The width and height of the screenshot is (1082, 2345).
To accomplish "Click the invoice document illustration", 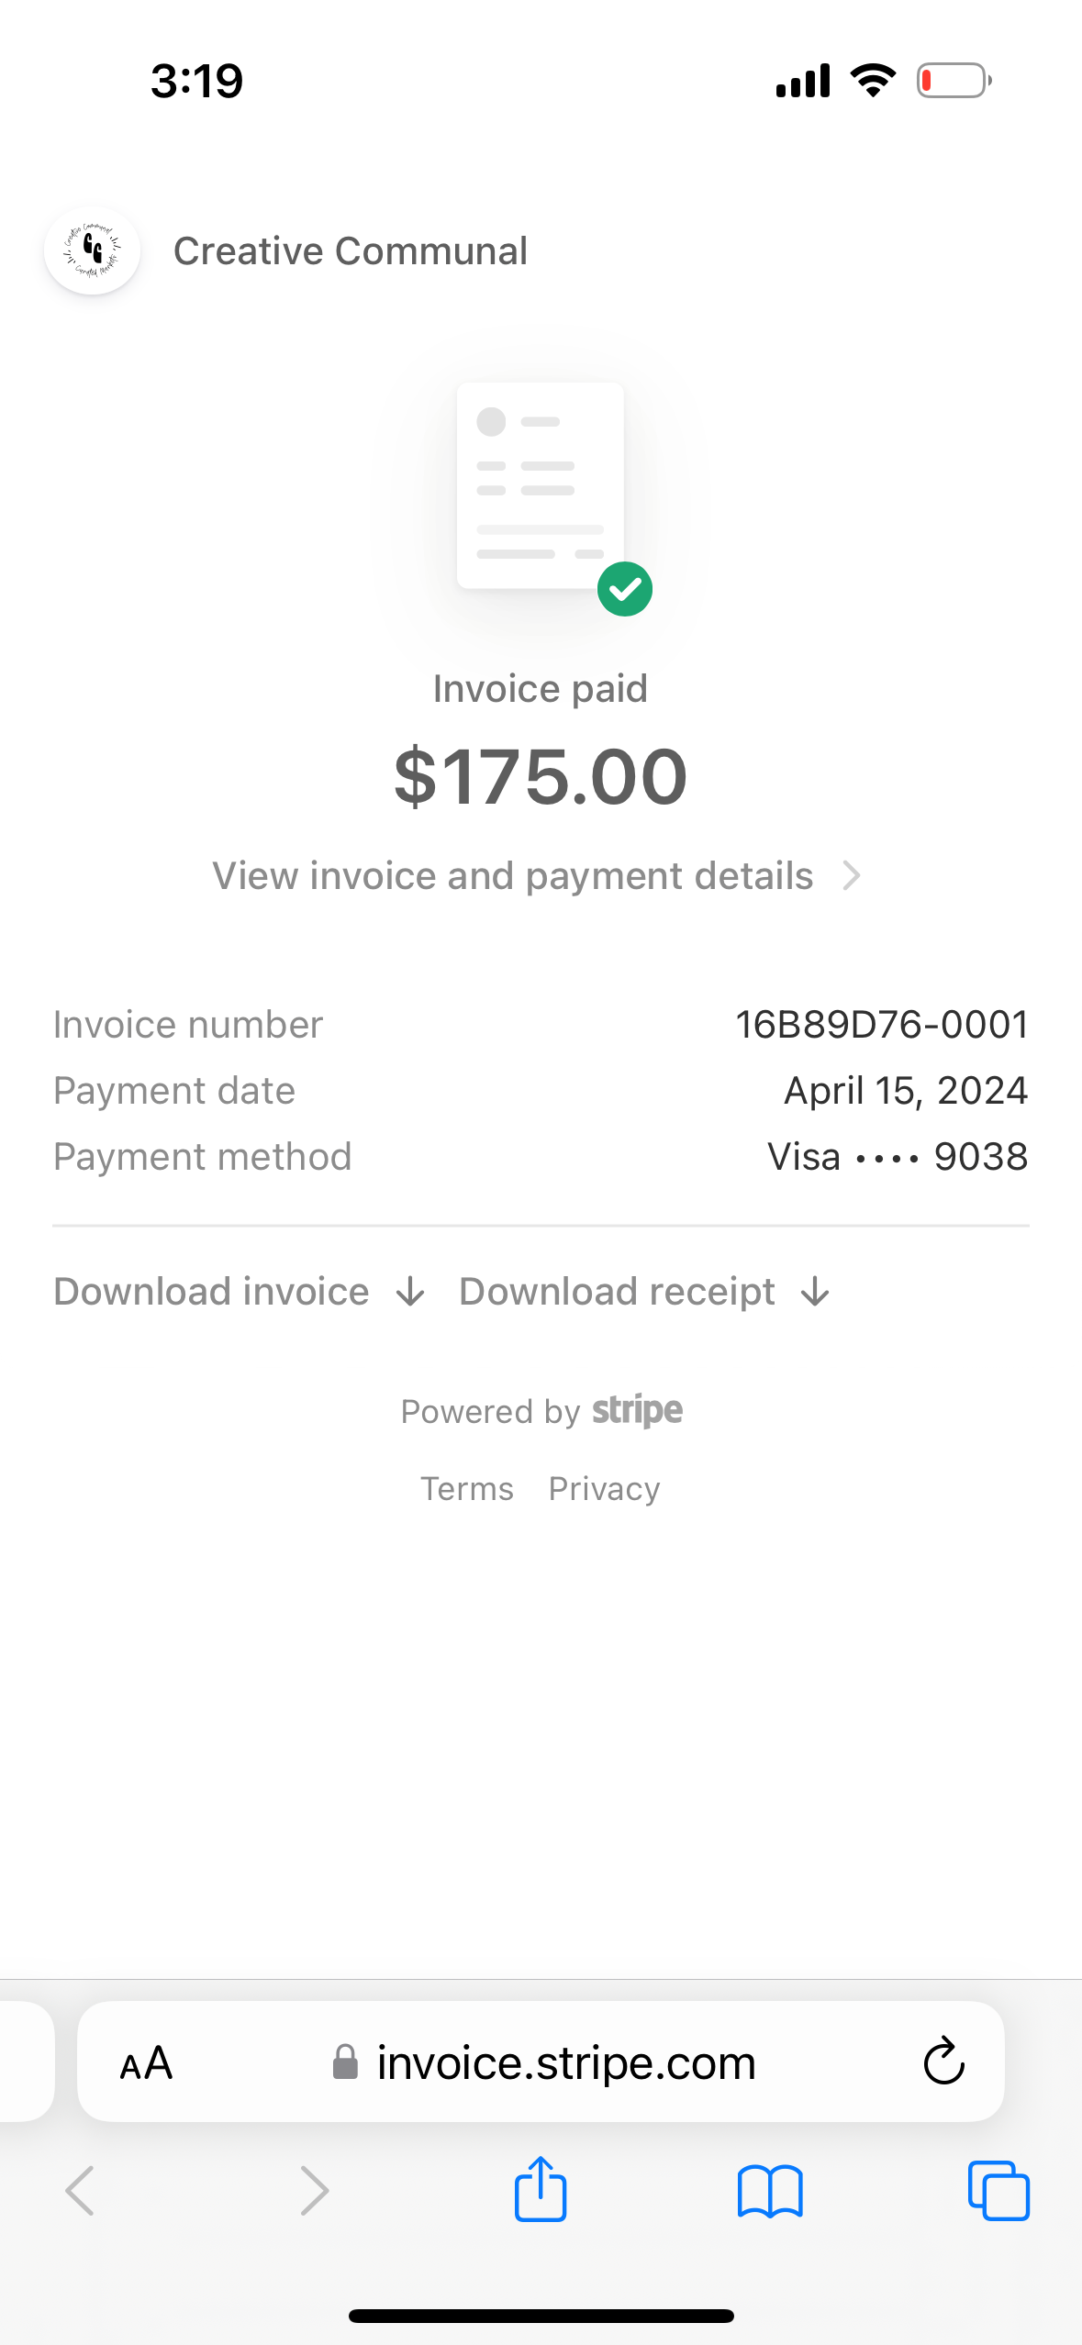I will (x=541, y=485).
